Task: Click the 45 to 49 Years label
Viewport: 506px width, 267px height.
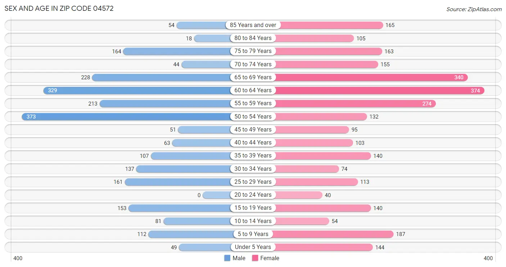Action: coord(253,129)
